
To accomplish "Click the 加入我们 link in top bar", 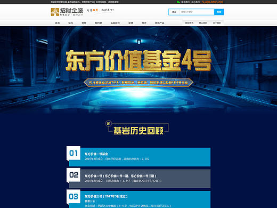I will tap(195, 2).
